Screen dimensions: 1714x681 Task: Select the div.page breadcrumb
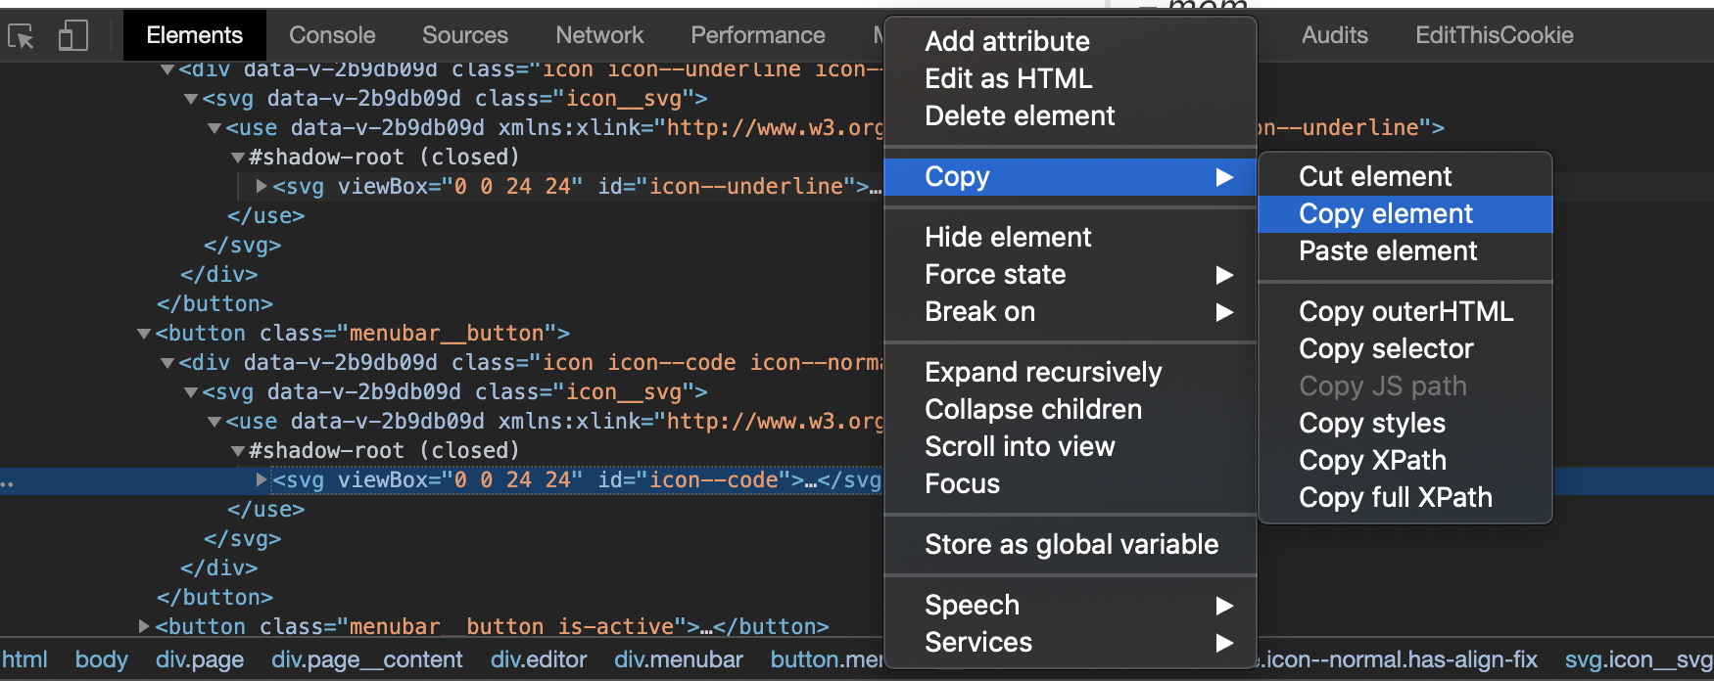(200, 659)
